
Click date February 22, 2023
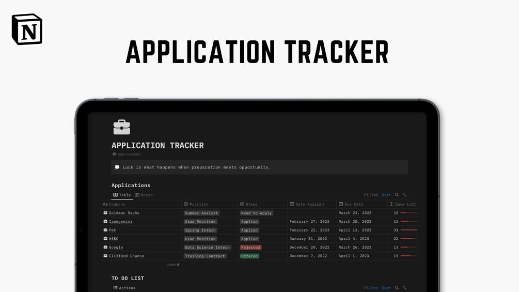(x=309, y=230)
